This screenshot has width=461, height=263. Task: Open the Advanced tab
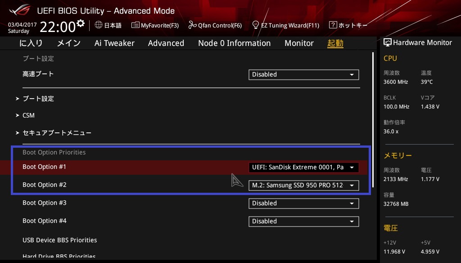tap(166, 43)
